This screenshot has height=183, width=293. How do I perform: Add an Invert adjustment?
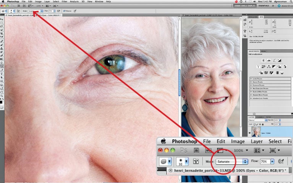(261, 73)
